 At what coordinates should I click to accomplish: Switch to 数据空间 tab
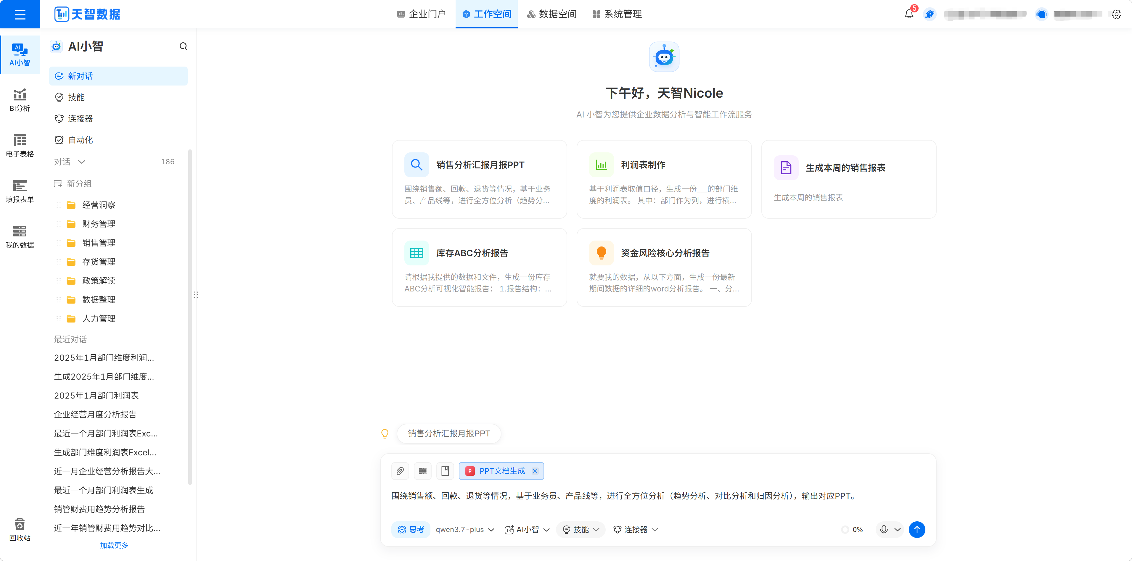click(x=551, y=14)
